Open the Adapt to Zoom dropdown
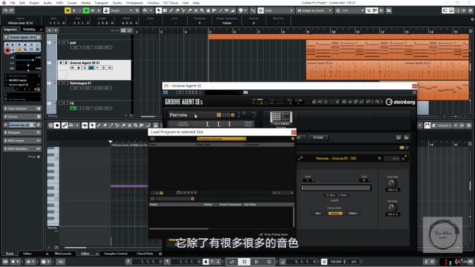 tap(315, 10)
